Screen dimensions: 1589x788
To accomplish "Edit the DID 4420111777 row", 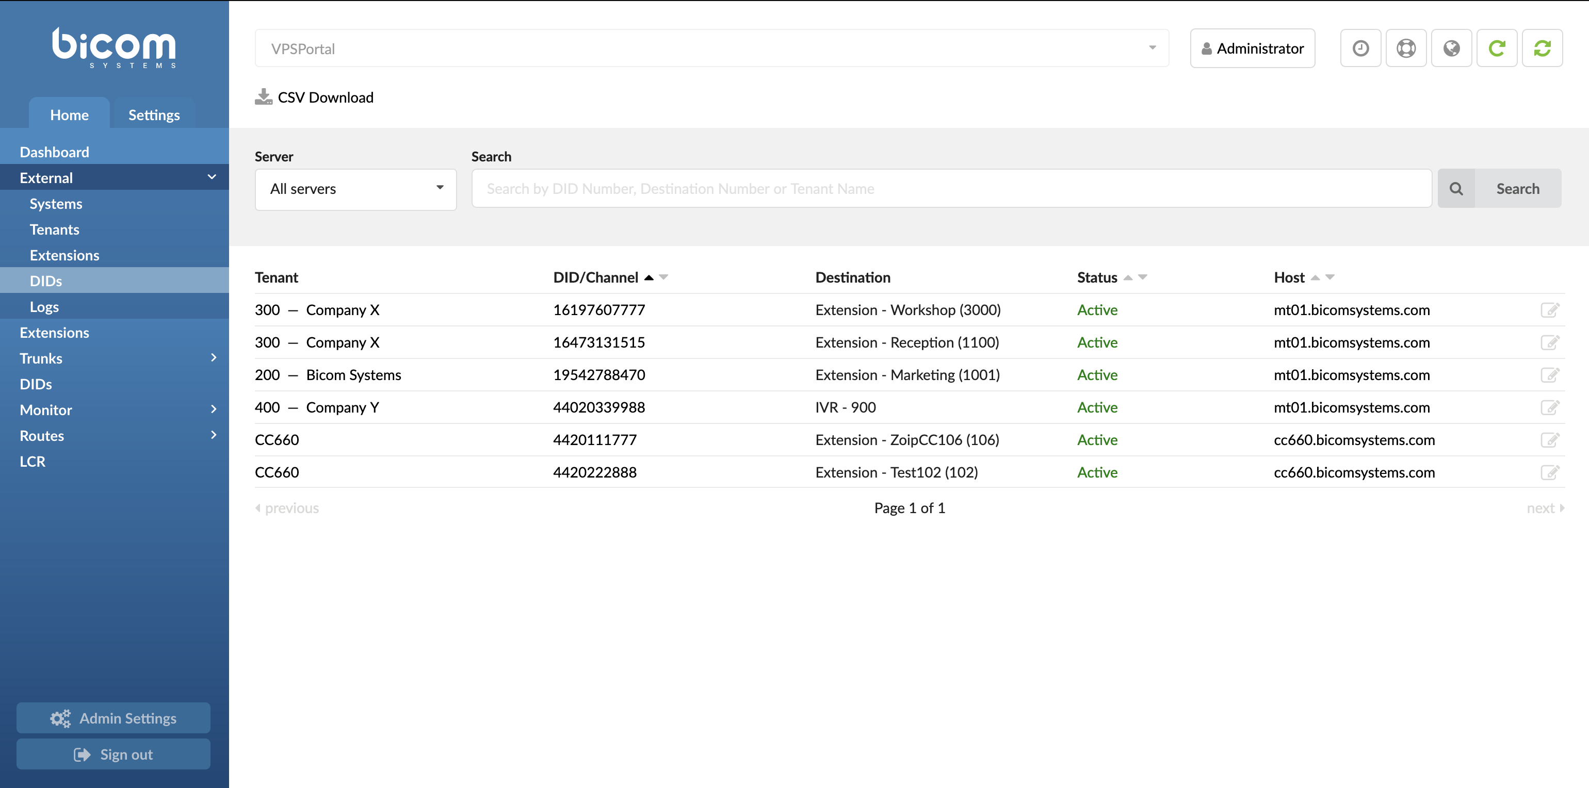I will (x=1549, y=439).
